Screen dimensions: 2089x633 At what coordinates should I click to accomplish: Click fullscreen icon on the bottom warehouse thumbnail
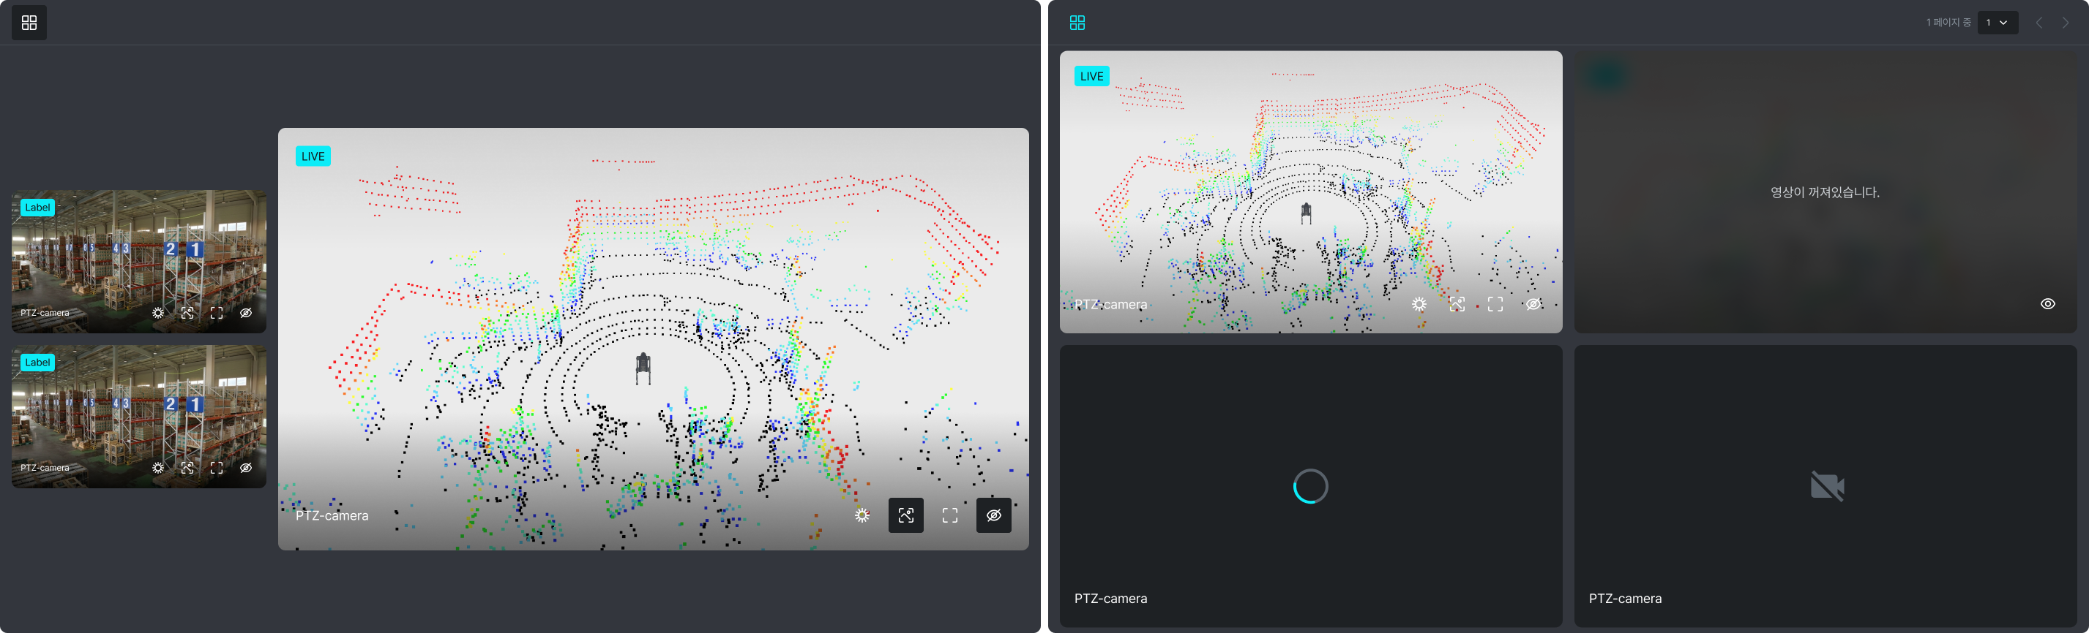coord(217,468)
